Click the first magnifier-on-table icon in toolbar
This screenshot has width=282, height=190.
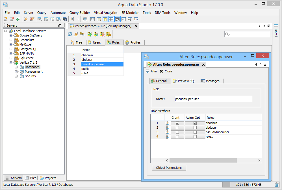[x=40, y=19]
